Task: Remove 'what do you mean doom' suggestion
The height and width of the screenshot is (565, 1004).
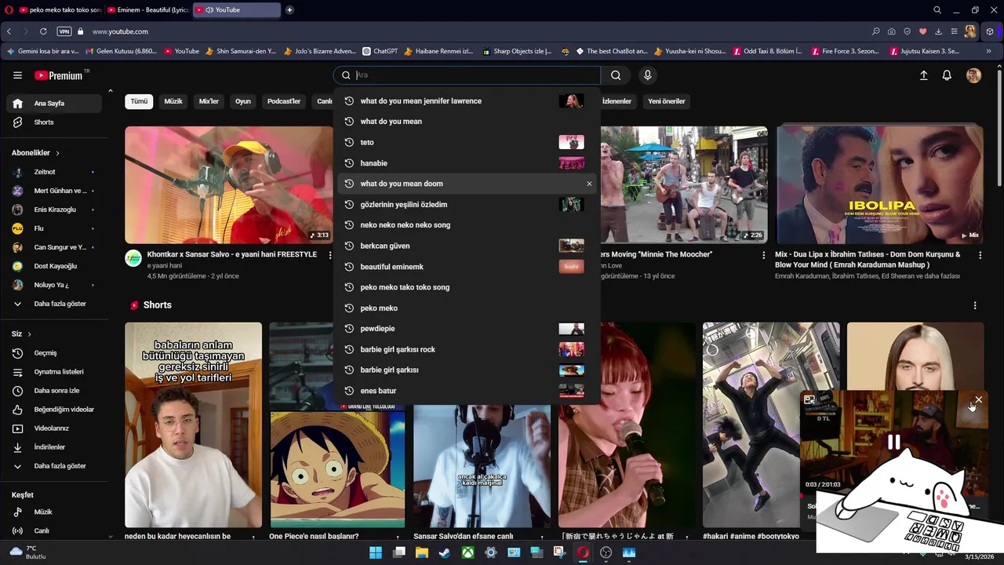Action: (589, 184)
